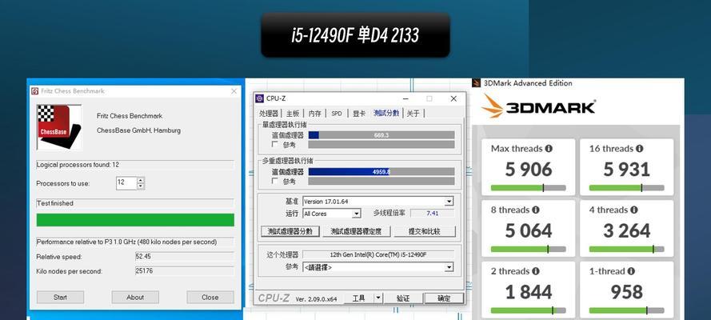The height and width of the screenshot is (320, 711).
Task: Switch to the SPD tab in CPU-Z
Action: pos(337,114)
